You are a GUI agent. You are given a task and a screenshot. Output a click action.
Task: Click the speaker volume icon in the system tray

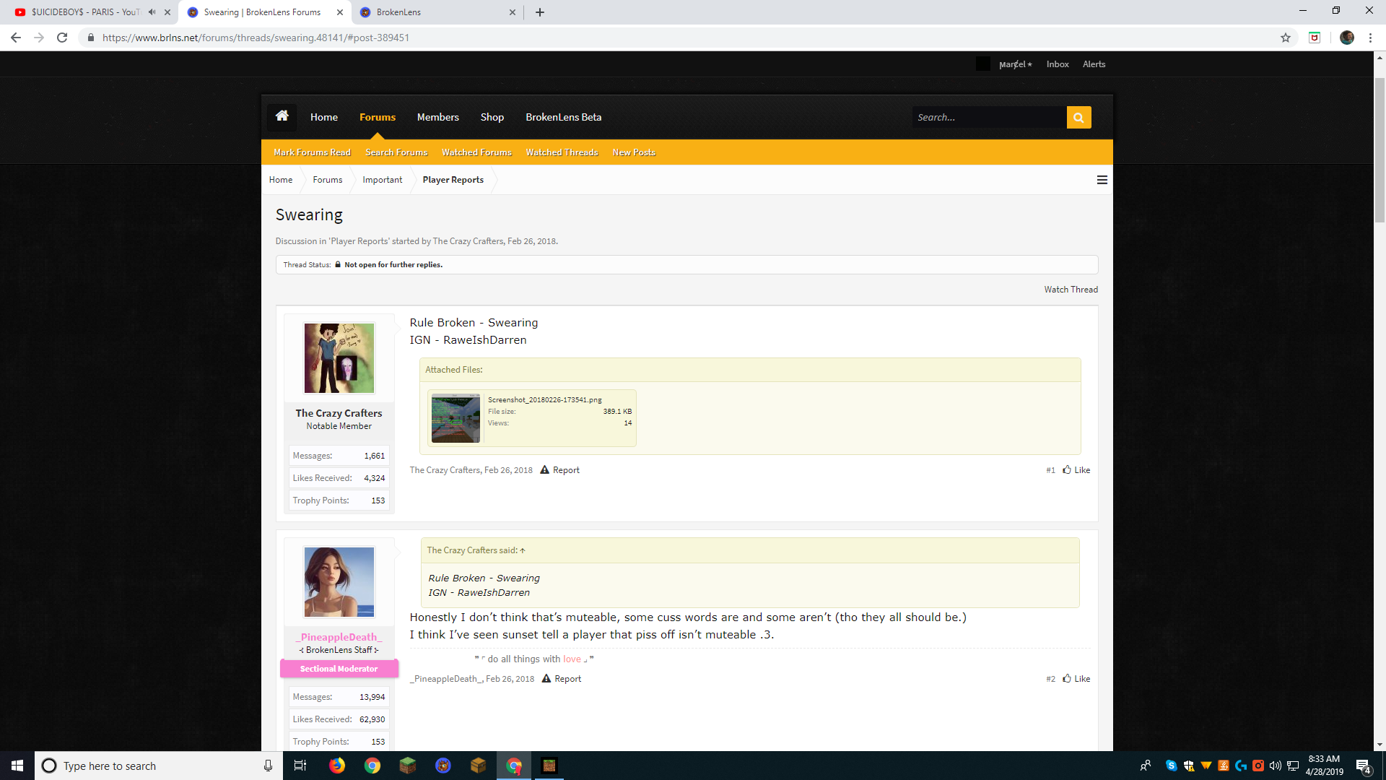point(1276,766)
